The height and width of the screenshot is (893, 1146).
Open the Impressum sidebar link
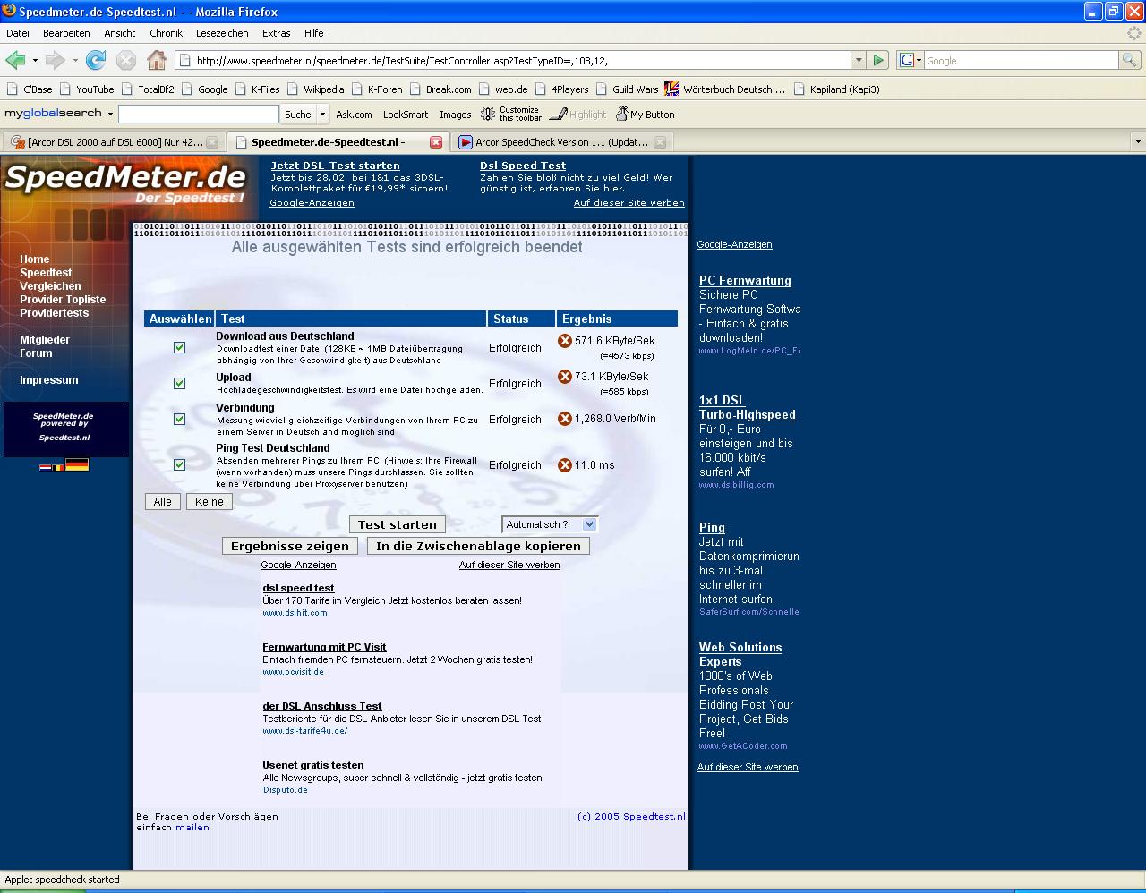click(49, 380)
